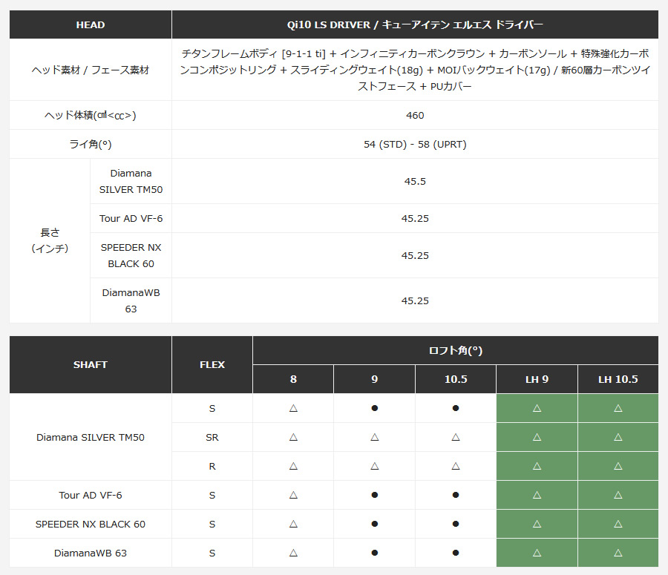Click the "ヘッド体積" row label

(91, 116)
